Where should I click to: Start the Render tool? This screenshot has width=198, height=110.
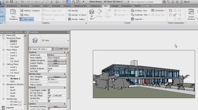(73, 11)
